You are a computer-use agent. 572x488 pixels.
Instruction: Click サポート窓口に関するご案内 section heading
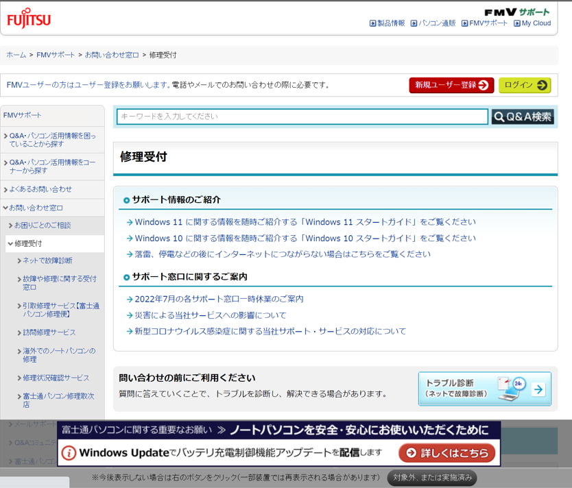tap(189, 277)
